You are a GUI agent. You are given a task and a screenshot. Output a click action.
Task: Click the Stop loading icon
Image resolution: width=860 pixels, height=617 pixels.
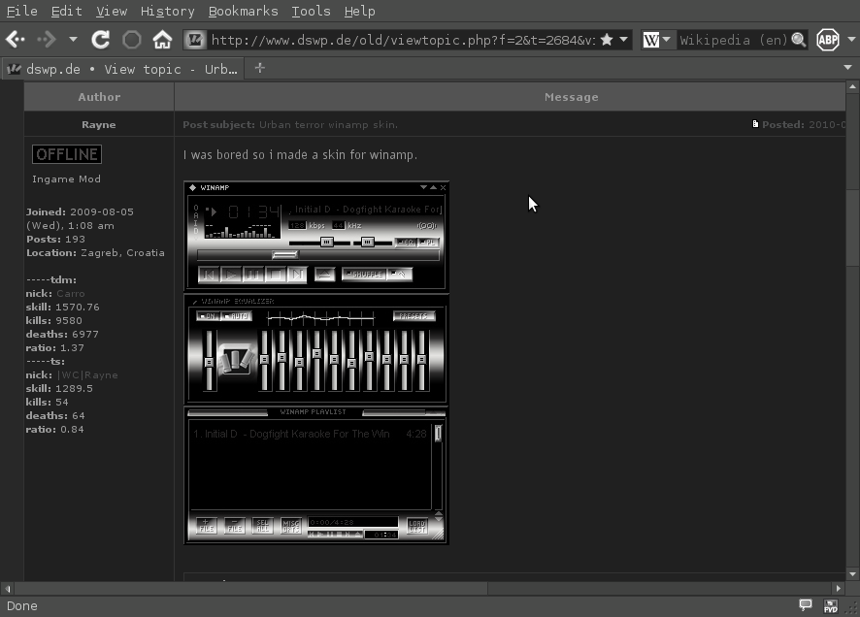(x=131, y=40)
